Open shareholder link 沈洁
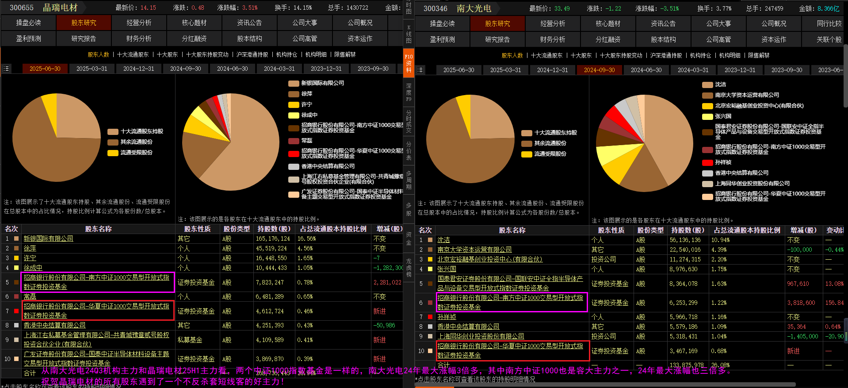 tap(443, 240)
